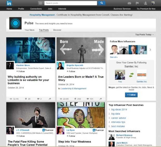Viewport: 161px width, 147px height.
Task: Click Influencer badge next to J.T. O'Donnell
Action: (48, 130)
